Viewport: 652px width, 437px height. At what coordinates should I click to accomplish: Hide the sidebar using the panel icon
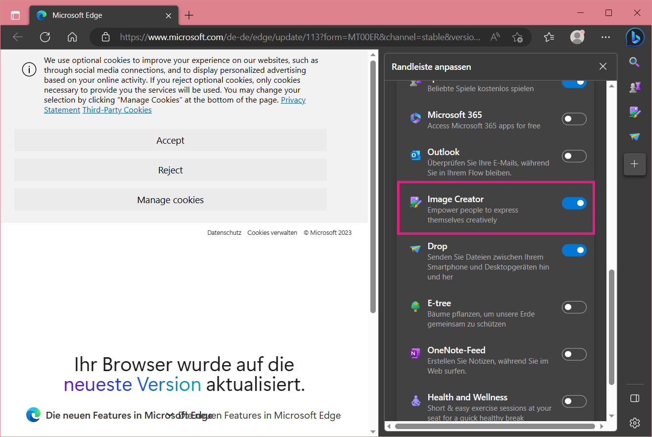tap(634, 398)
